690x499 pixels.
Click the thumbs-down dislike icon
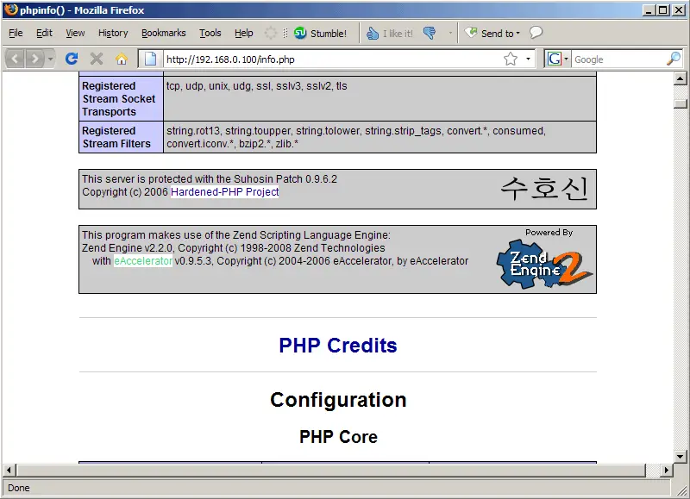[x=430, y=33]
